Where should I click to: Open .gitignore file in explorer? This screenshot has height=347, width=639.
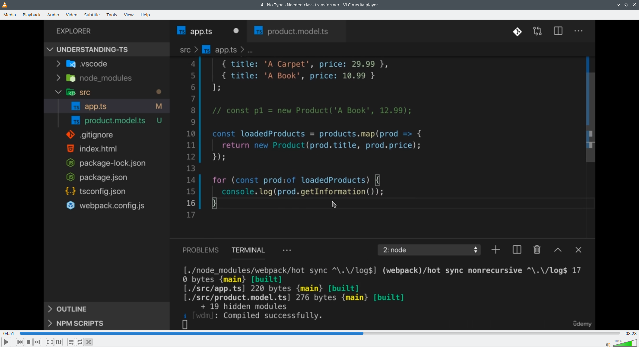click(106, 135)
